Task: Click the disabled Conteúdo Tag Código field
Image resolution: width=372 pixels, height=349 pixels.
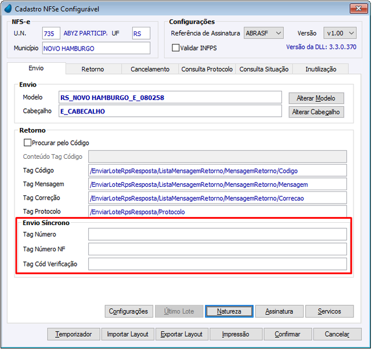Action: 218,156
